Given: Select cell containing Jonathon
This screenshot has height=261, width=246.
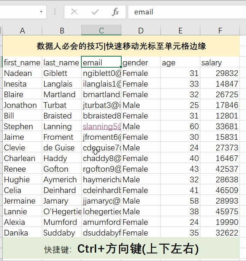Looking at the screenshot, I should (22, 105).
